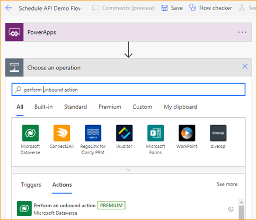Click Save in the top toolbar
This screenshot has width=257, height=220.
172,8
